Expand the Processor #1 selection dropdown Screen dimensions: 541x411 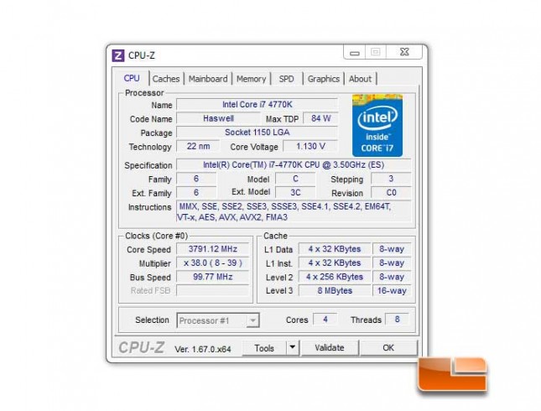[253, 320]
